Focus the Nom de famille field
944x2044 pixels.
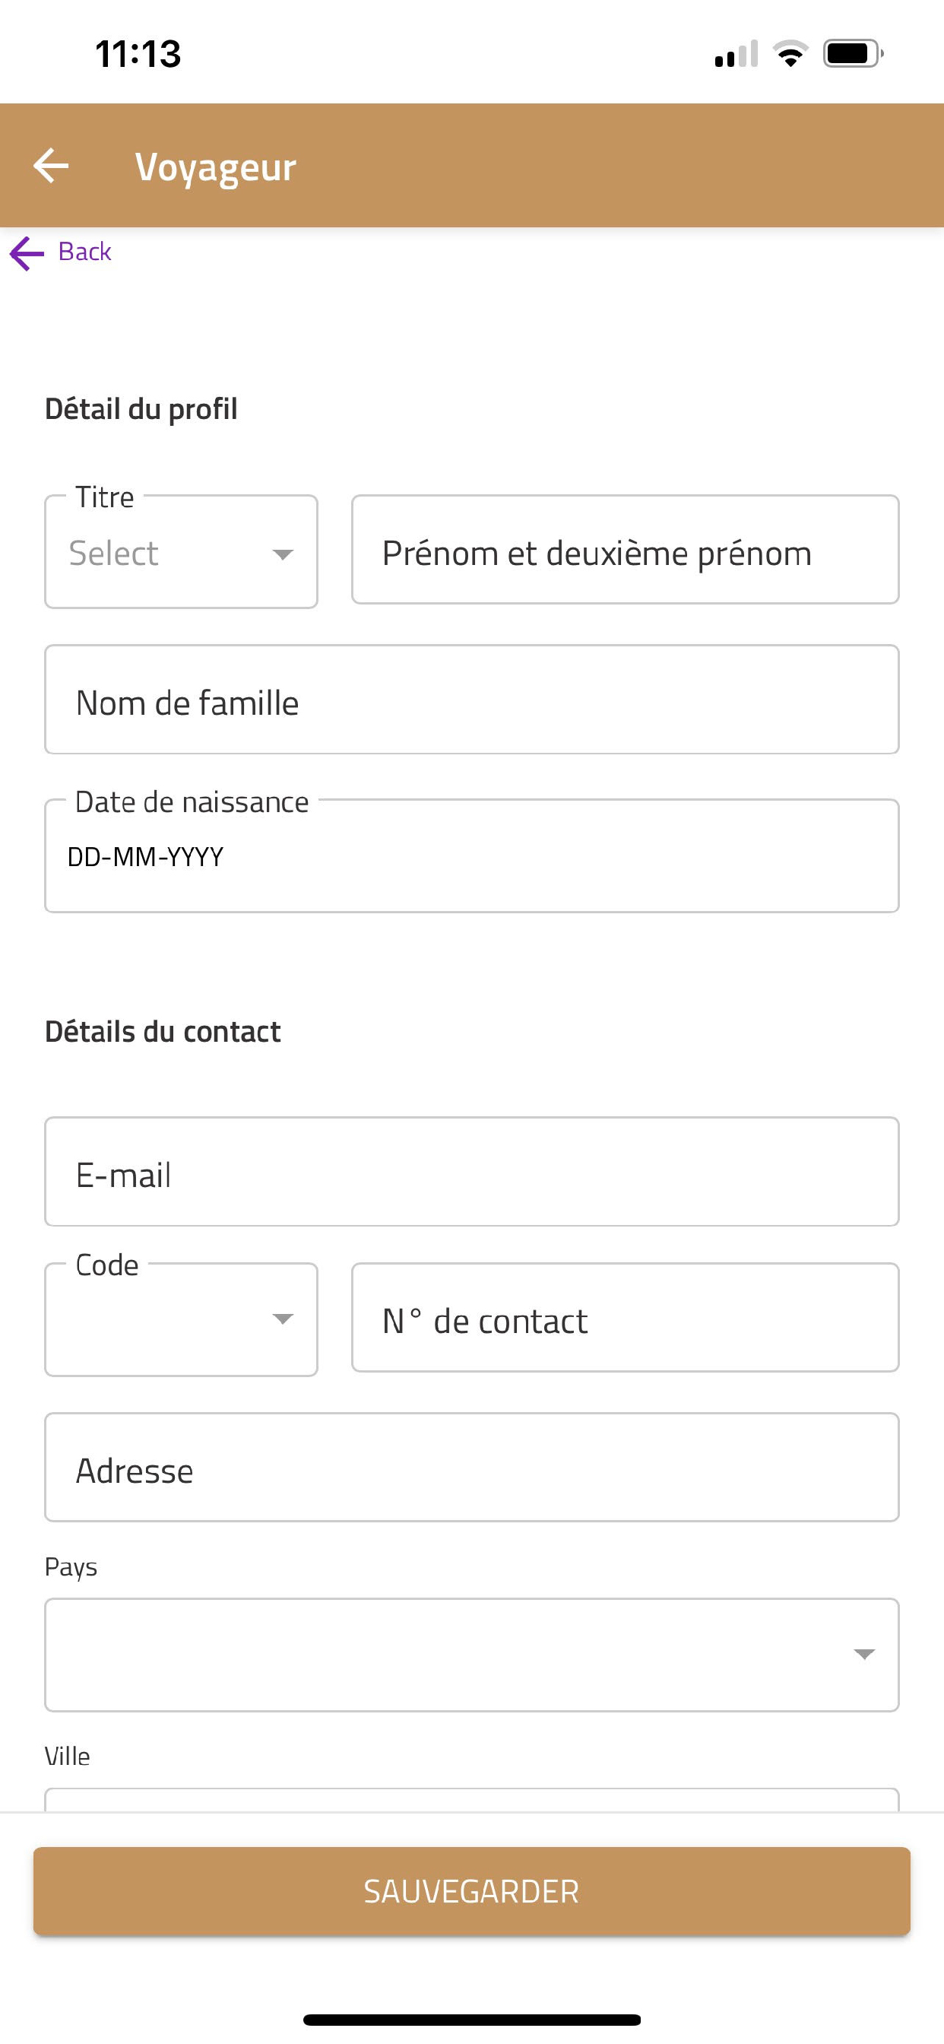coord(472,699)
